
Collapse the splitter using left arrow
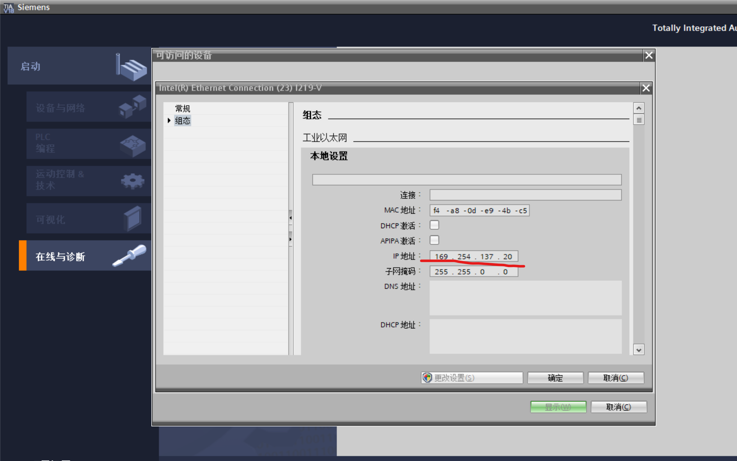point(290,218)
